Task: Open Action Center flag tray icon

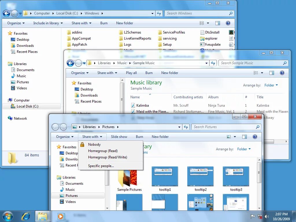Action: click(x=253, y=216)
